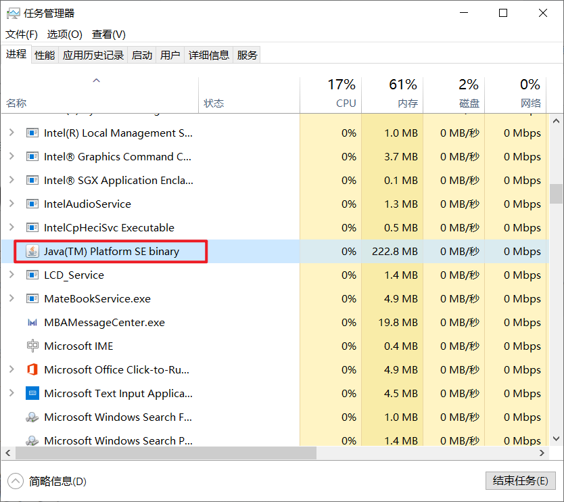This screenshot has height=502, width=564.
Task: Expand the Microsoft Office Click-to-Ru... row
Action: pyautogui.click(x=11, y=369)
